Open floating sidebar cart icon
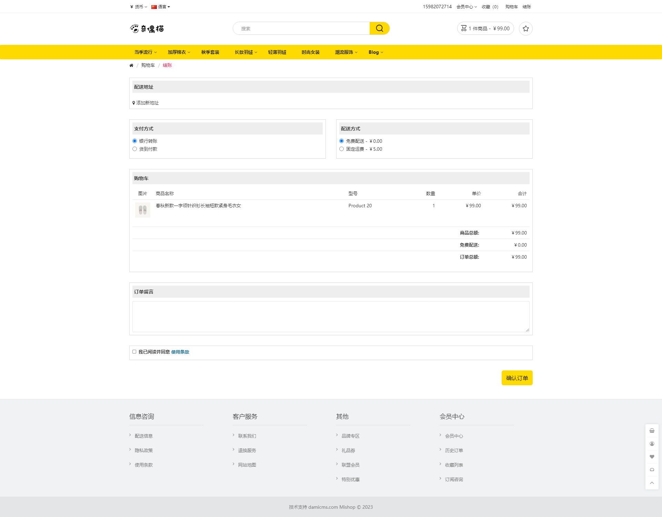Image resolution: width=662 pixels, height=517 pixels. (x=652, y=431)
